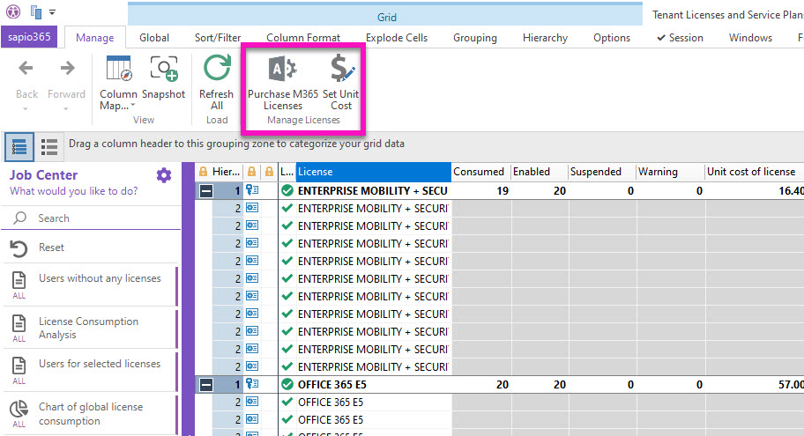Viewport: 804px width, 436px height.
Task: Click green status circle of ENTERPRISE MOBILITY group
Action: click(x=287, y=190)
